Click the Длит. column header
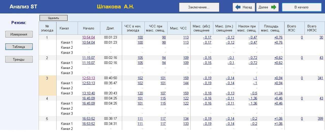Viewport: 325px width, 137px height. coord(111,28)
